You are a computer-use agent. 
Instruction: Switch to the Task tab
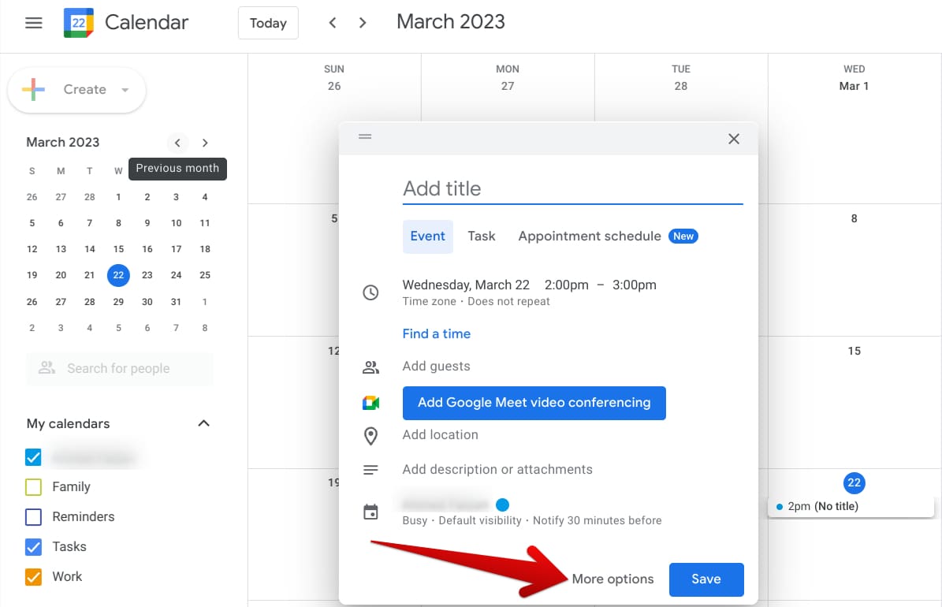point(482,236)
